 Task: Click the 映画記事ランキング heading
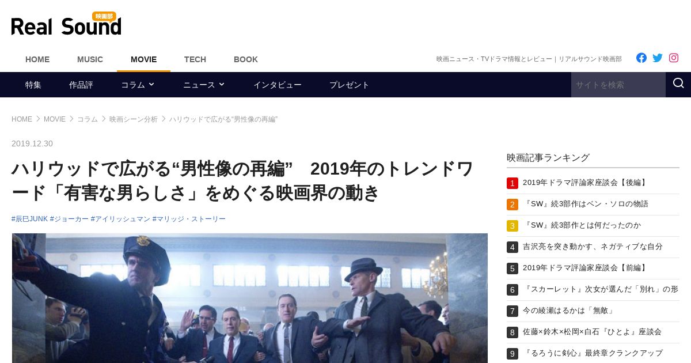(x=548, y=157)
